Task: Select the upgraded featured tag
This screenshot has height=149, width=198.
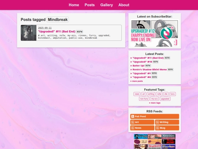Action: pyautogui.click(x=165, y=99)
